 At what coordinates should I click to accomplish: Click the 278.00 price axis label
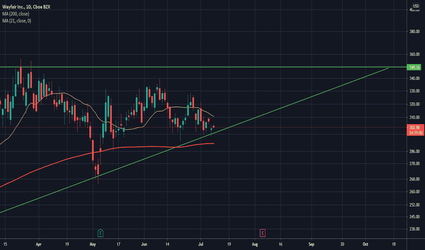pos(415,164)
